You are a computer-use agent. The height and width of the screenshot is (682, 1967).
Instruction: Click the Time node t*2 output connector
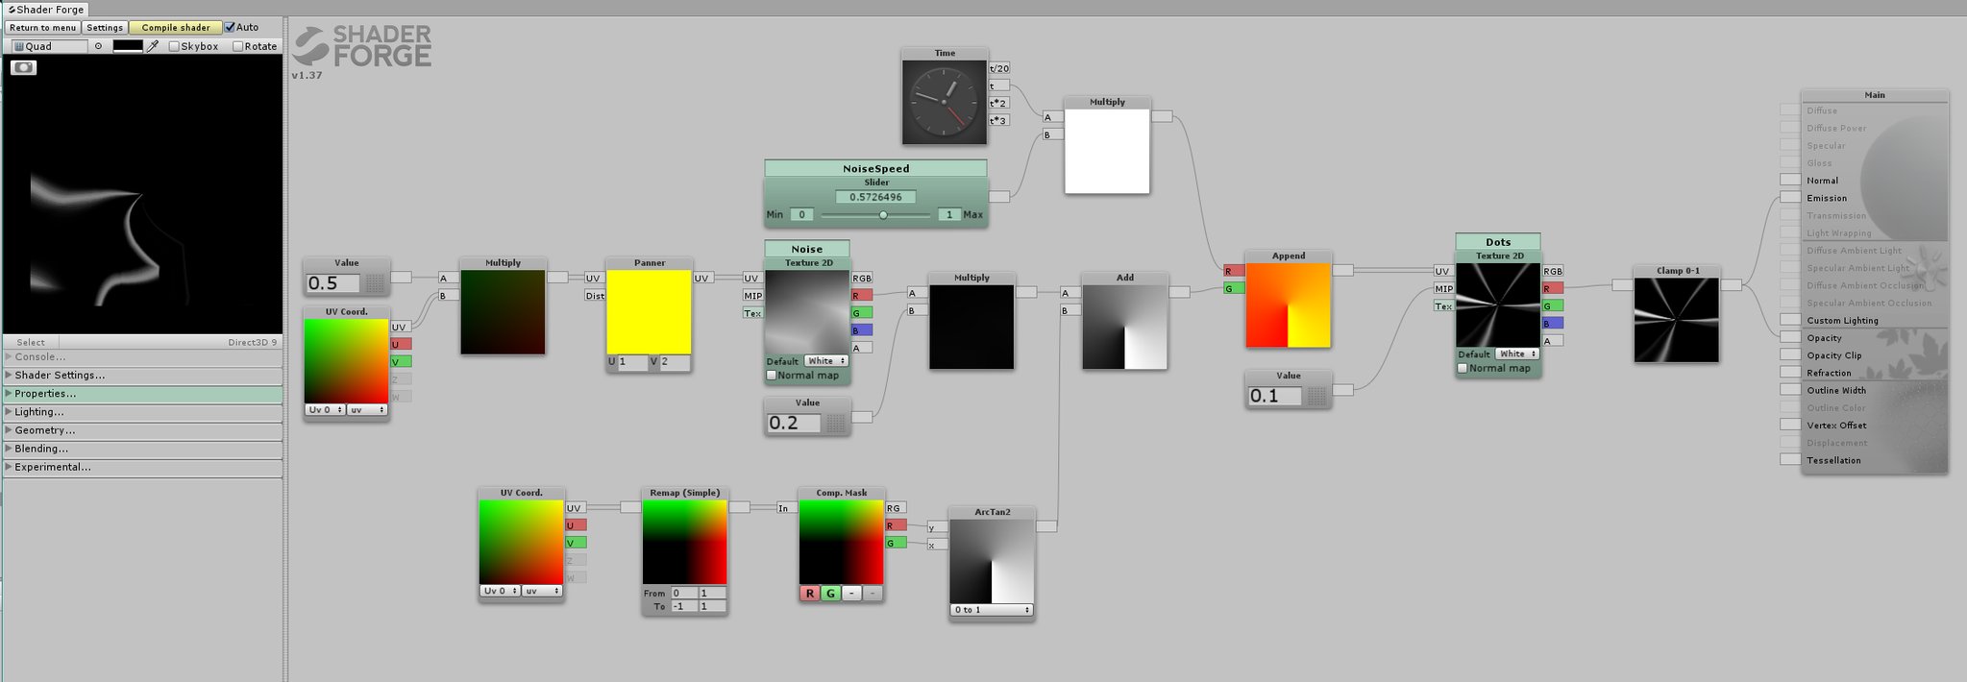tap(999, 103)
